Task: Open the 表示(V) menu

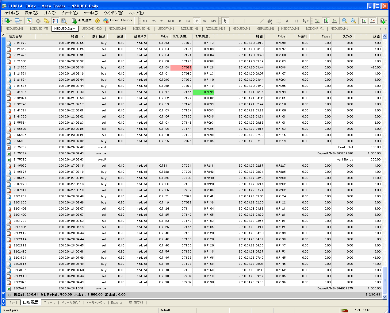Action: click(32, 13)
